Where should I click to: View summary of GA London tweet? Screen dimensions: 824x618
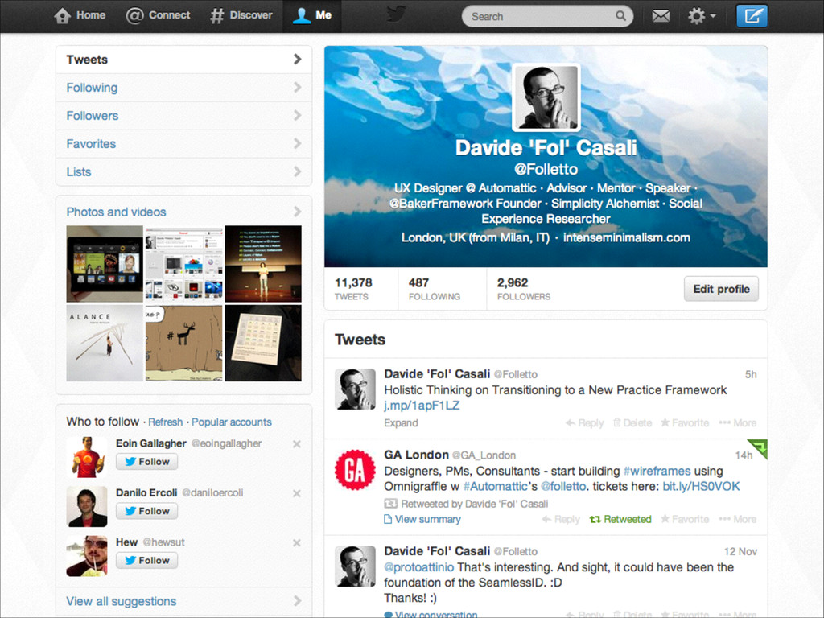click(422, 519)
